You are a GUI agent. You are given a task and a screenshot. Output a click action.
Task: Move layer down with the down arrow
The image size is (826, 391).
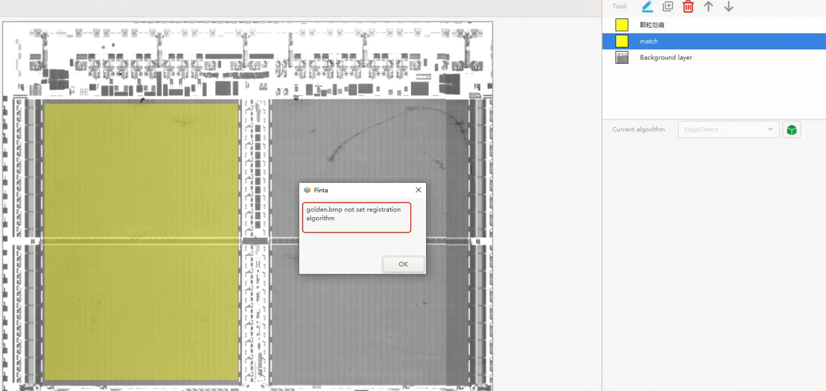tap(729, 7)
